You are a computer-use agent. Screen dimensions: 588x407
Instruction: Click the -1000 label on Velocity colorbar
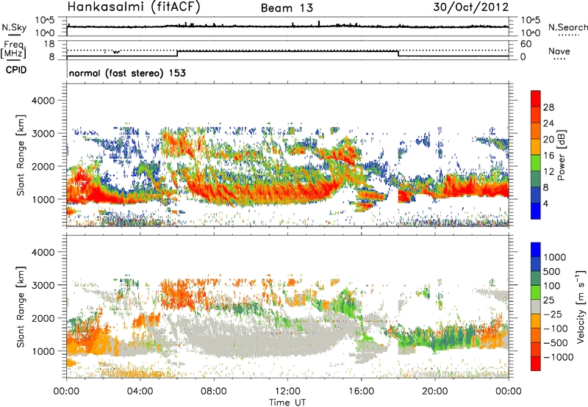[559, 357]
